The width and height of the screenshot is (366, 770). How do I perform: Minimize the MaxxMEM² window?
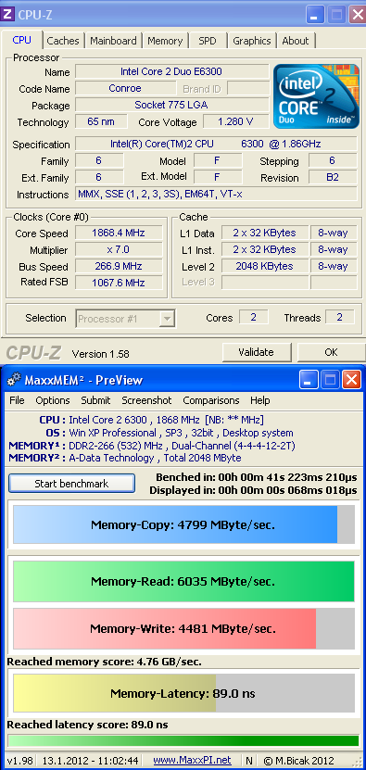tap(309, 380)
